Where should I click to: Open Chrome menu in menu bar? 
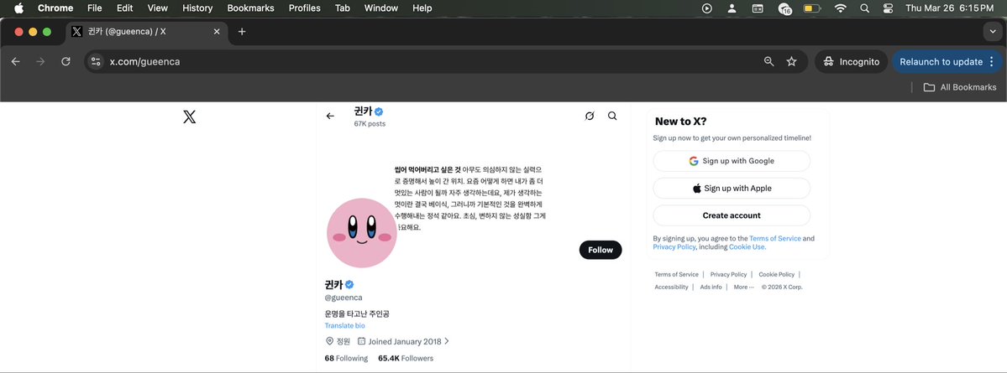coord(55,8)
